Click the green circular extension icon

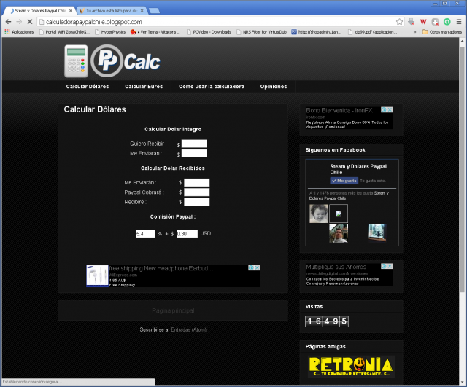pos(447,22)
